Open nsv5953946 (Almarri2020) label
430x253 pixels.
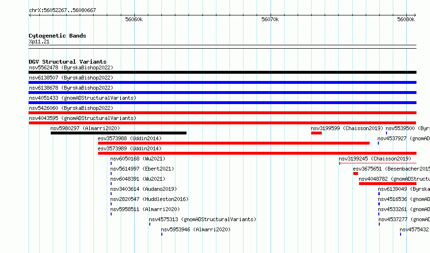[196, 229]
